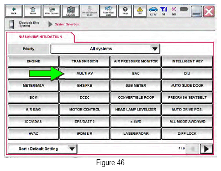Screen dimensions: 221x171
Task: Click the Diagnosis (One System) breadcrumb text
Action: (x=29, y=24)
